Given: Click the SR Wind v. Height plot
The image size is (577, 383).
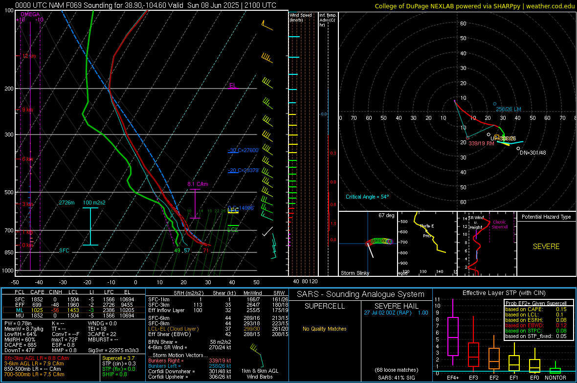Looking at the screenshot, I should (x=487, y=244).
